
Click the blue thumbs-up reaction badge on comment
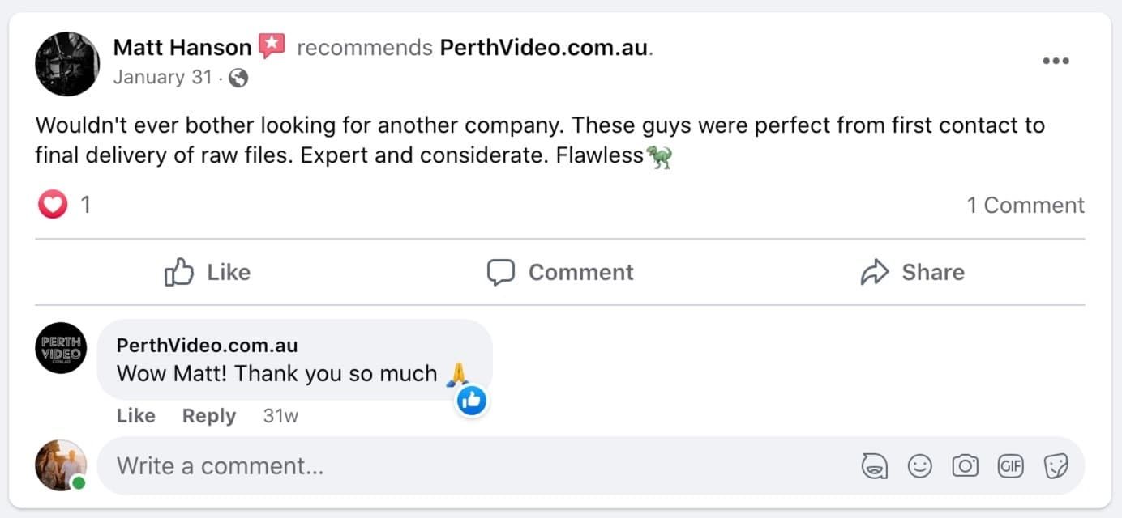(x=471, y=400)
